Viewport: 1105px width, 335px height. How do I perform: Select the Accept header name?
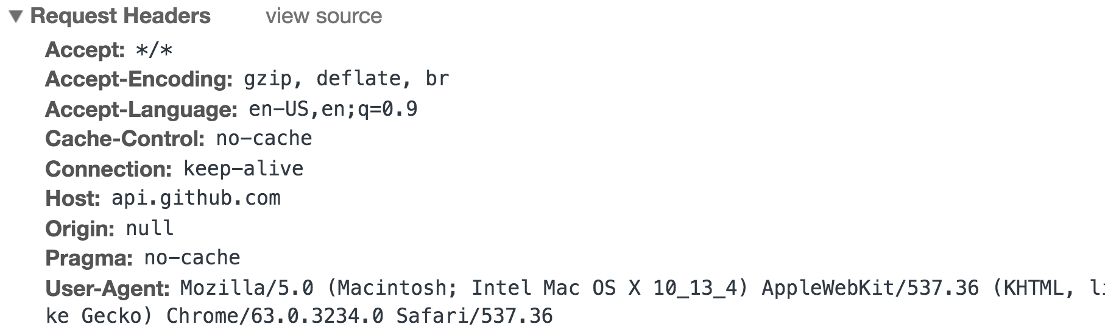coord(85,49)
